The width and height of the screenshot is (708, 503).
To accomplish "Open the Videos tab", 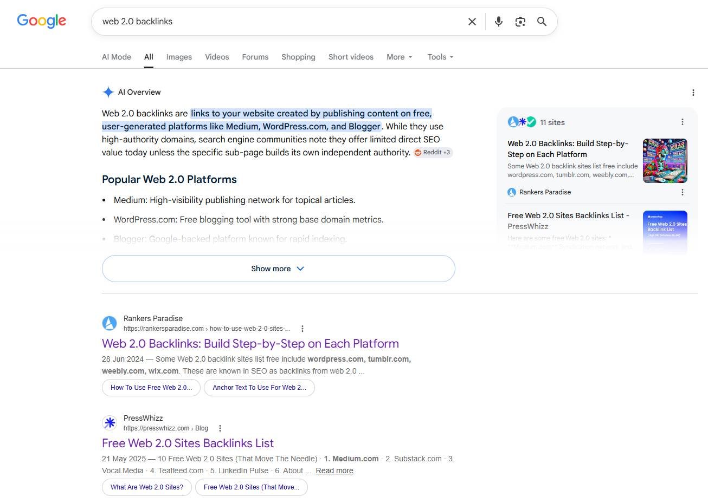I will [217, 57].
